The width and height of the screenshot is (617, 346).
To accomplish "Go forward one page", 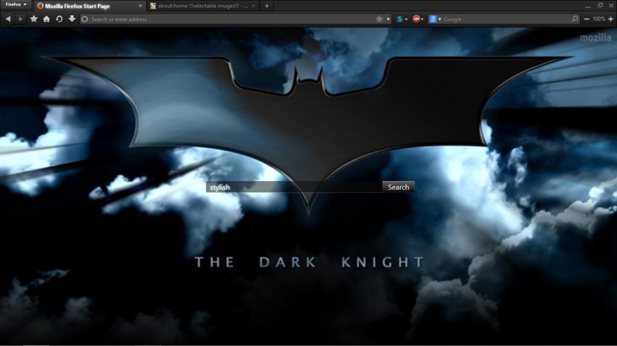I will click(x=21, y=19).
